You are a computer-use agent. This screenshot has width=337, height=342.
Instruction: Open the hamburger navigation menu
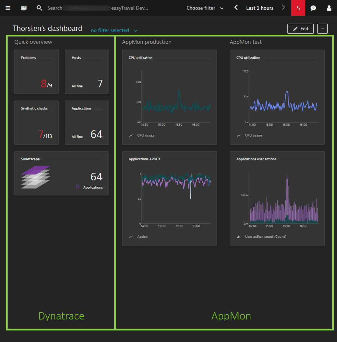pos(8,8)
